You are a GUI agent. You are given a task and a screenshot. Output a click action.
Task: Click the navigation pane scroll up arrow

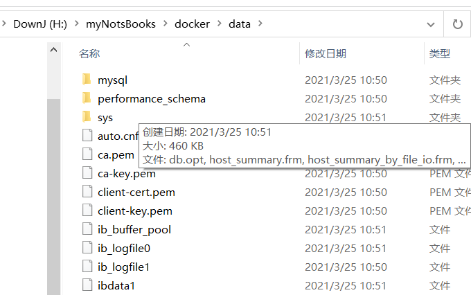pyautogui.click(x=53, y=50)
